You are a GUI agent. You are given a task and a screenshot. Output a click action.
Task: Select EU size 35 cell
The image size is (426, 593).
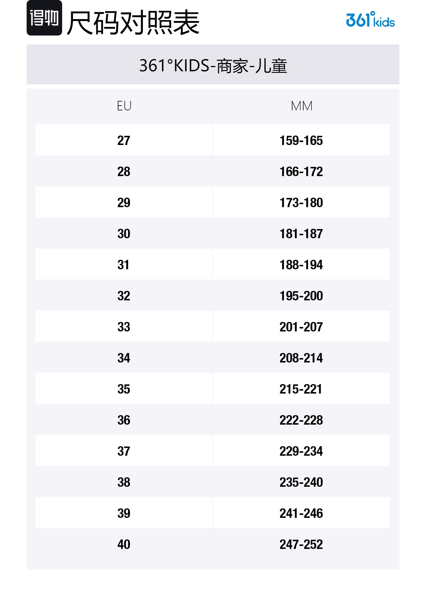click(x=124, y=389)
